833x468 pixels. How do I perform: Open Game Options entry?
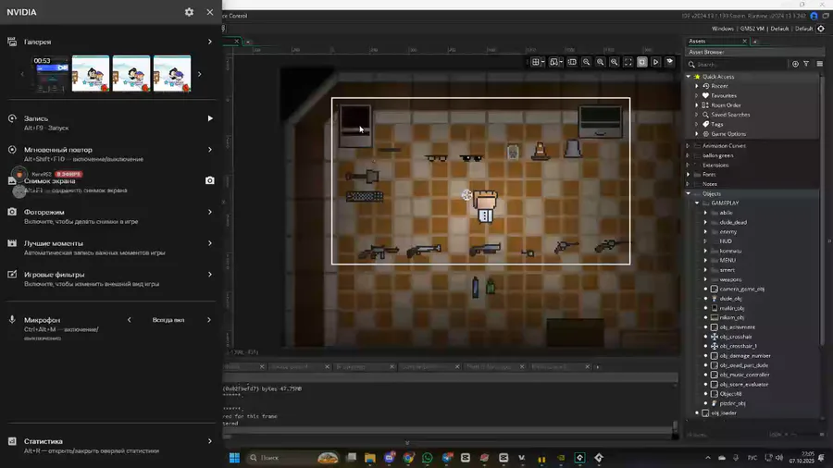tap(728, 134)
